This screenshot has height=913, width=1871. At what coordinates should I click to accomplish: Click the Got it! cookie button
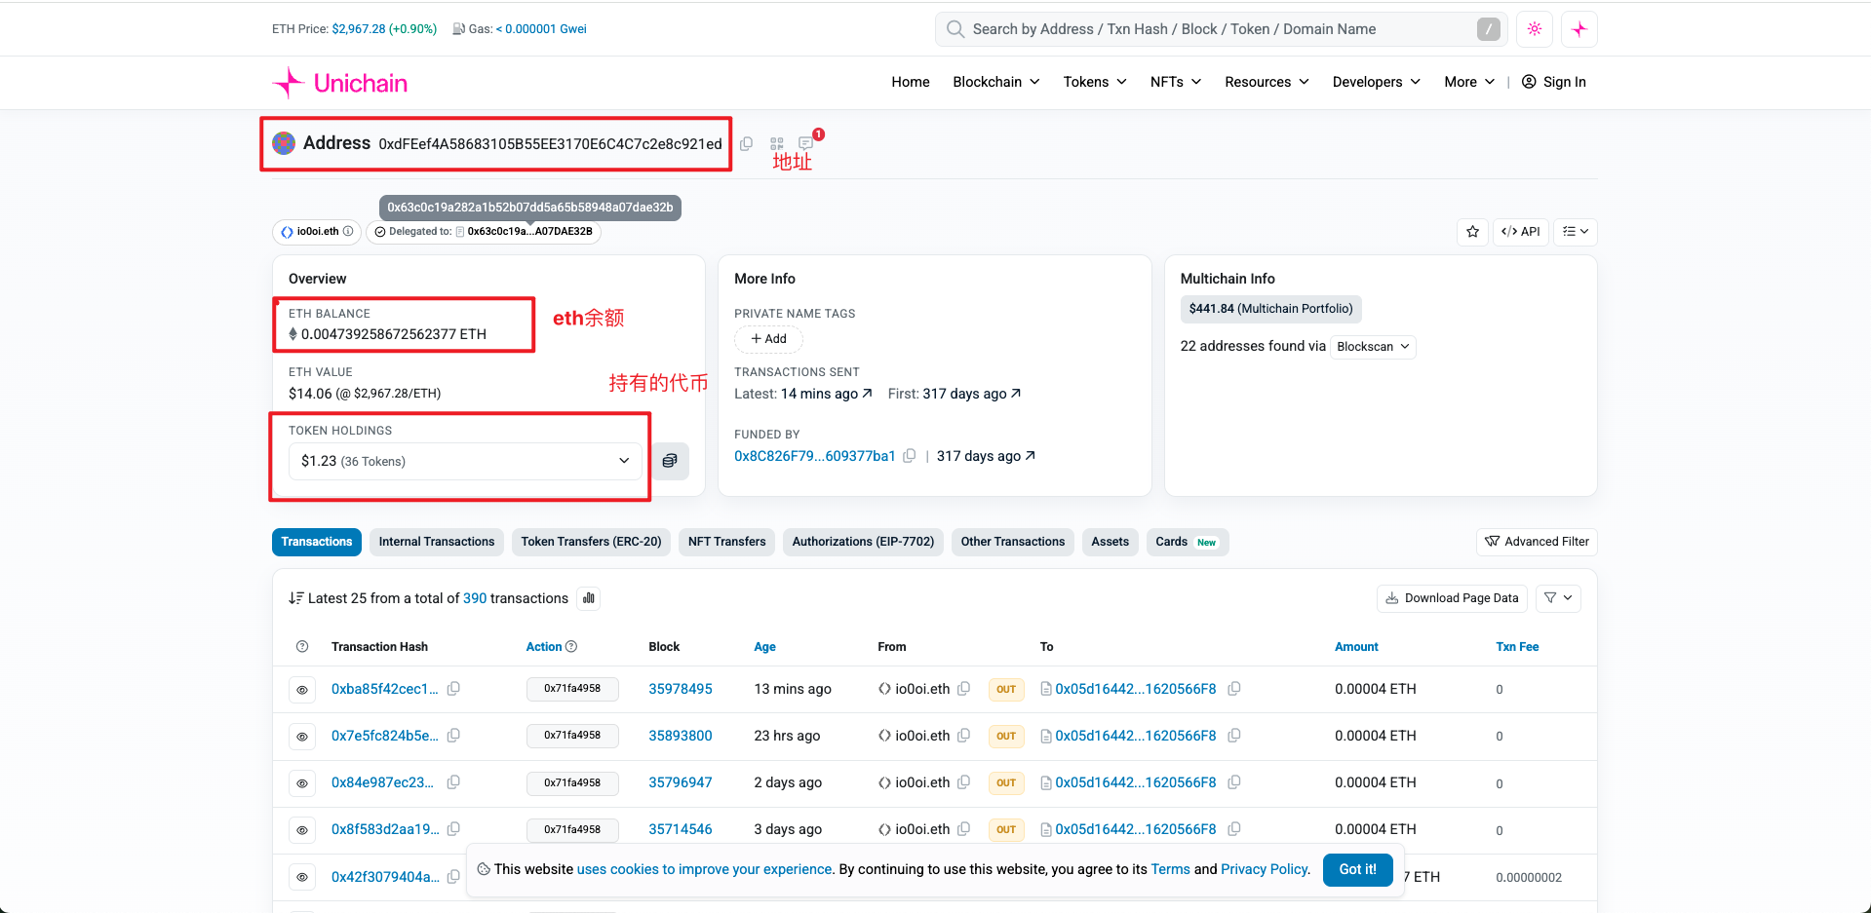pyautogui.click(x=1357, y=869)
